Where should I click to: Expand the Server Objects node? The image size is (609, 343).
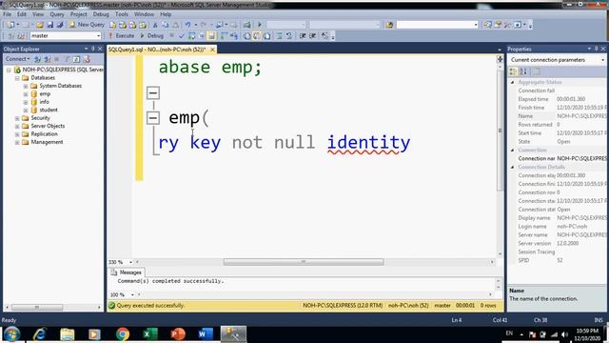pyautogui.click(x=17, y=127)
